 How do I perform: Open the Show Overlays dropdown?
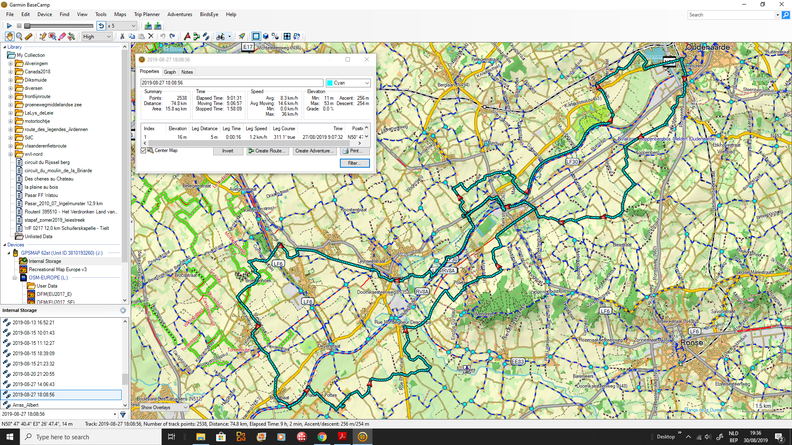click(x=164, y=408)
